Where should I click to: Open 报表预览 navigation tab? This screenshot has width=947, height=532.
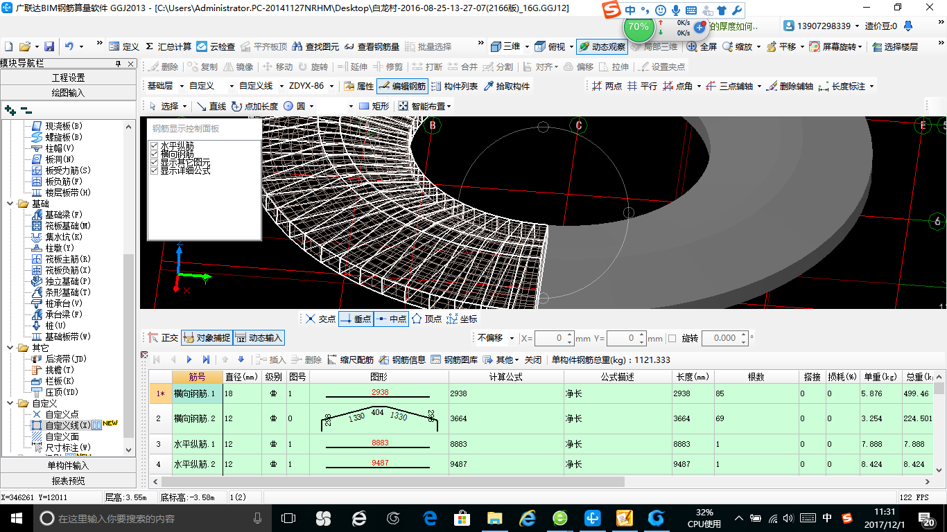click(x=69, y=481)
